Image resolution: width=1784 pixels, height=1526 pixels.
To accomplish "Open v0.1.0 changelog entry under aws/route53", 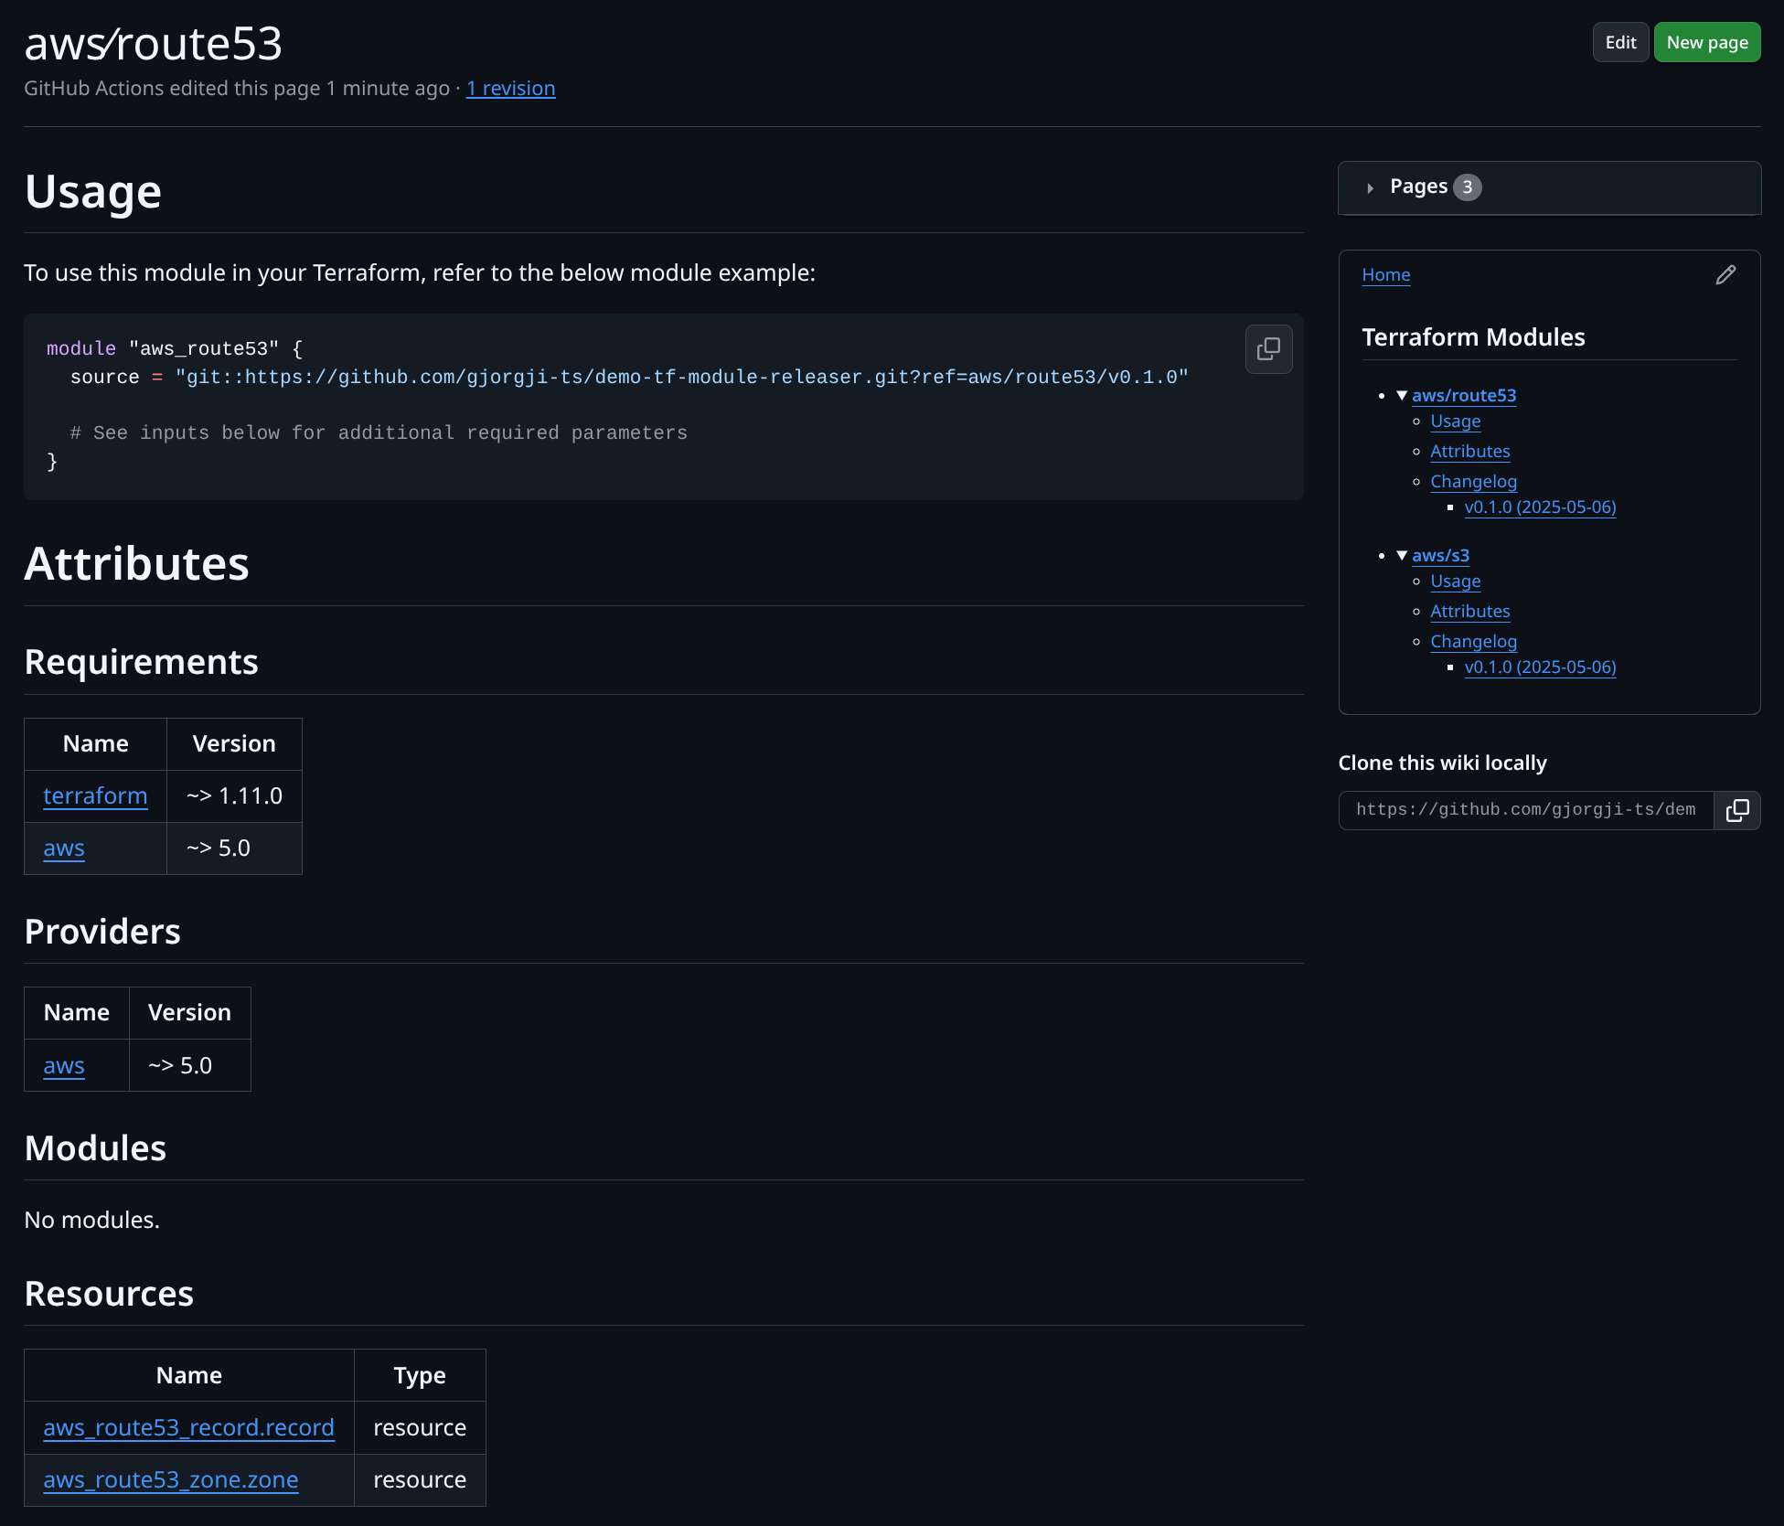I will point(1540,507).
